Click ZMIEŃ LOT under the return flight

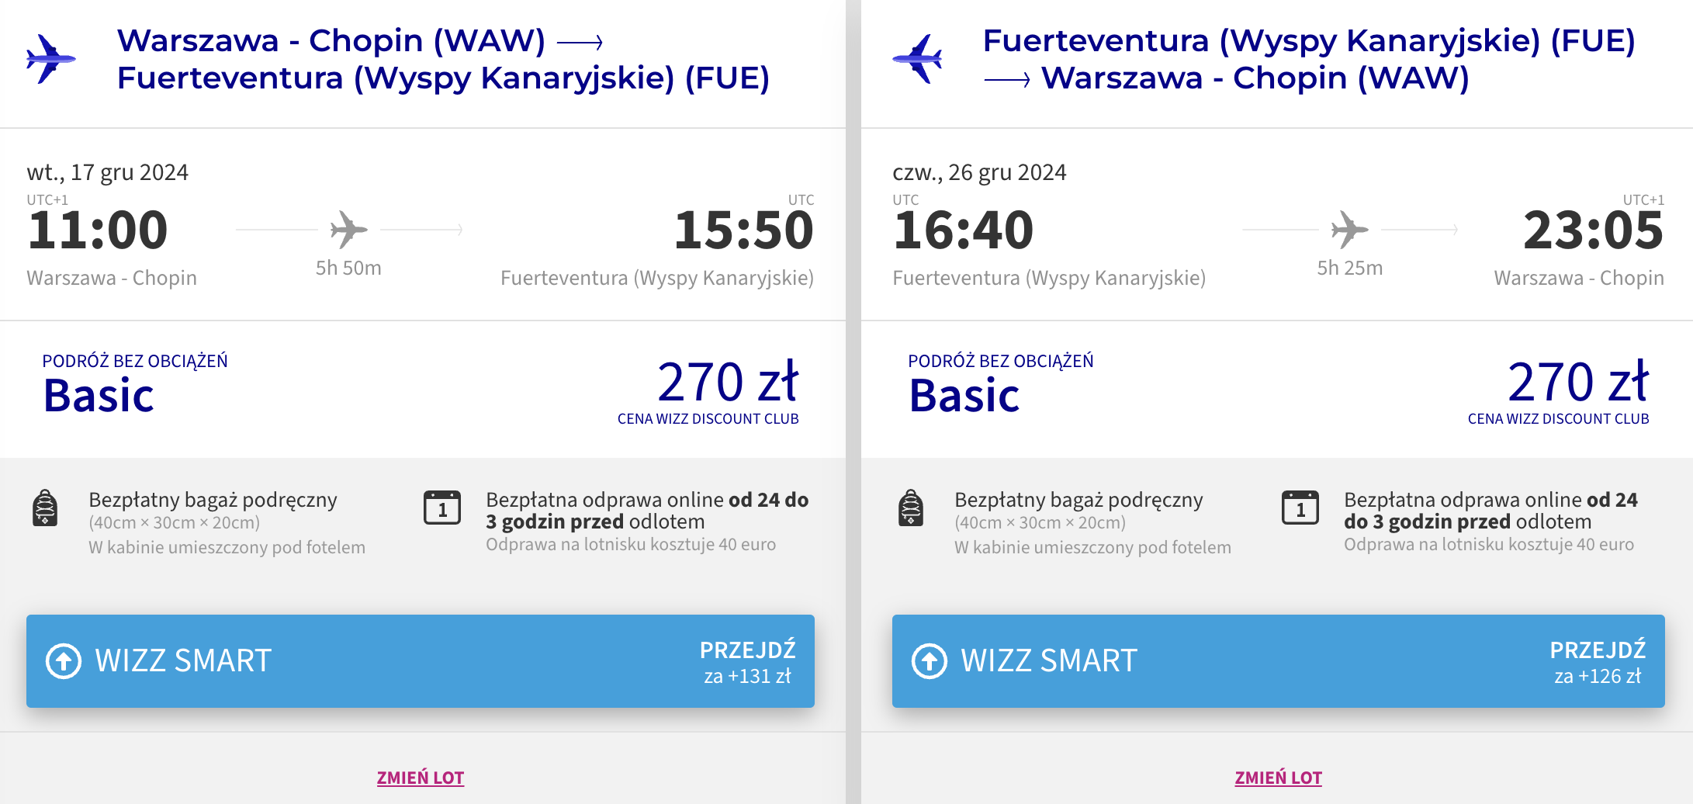[1279, 778]
